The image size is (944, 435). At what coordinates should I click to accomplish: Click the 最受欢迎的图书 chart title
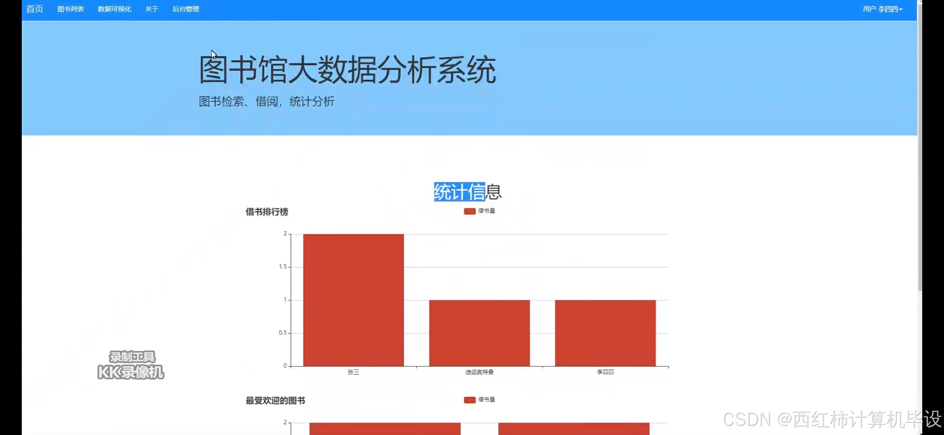(275, 401)
